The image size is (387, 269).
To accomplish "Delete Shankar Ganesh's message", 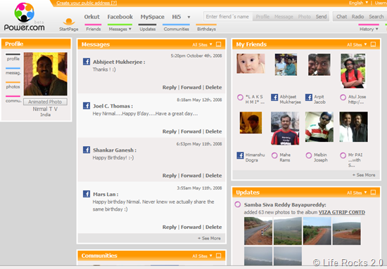I will pos(213,176).
